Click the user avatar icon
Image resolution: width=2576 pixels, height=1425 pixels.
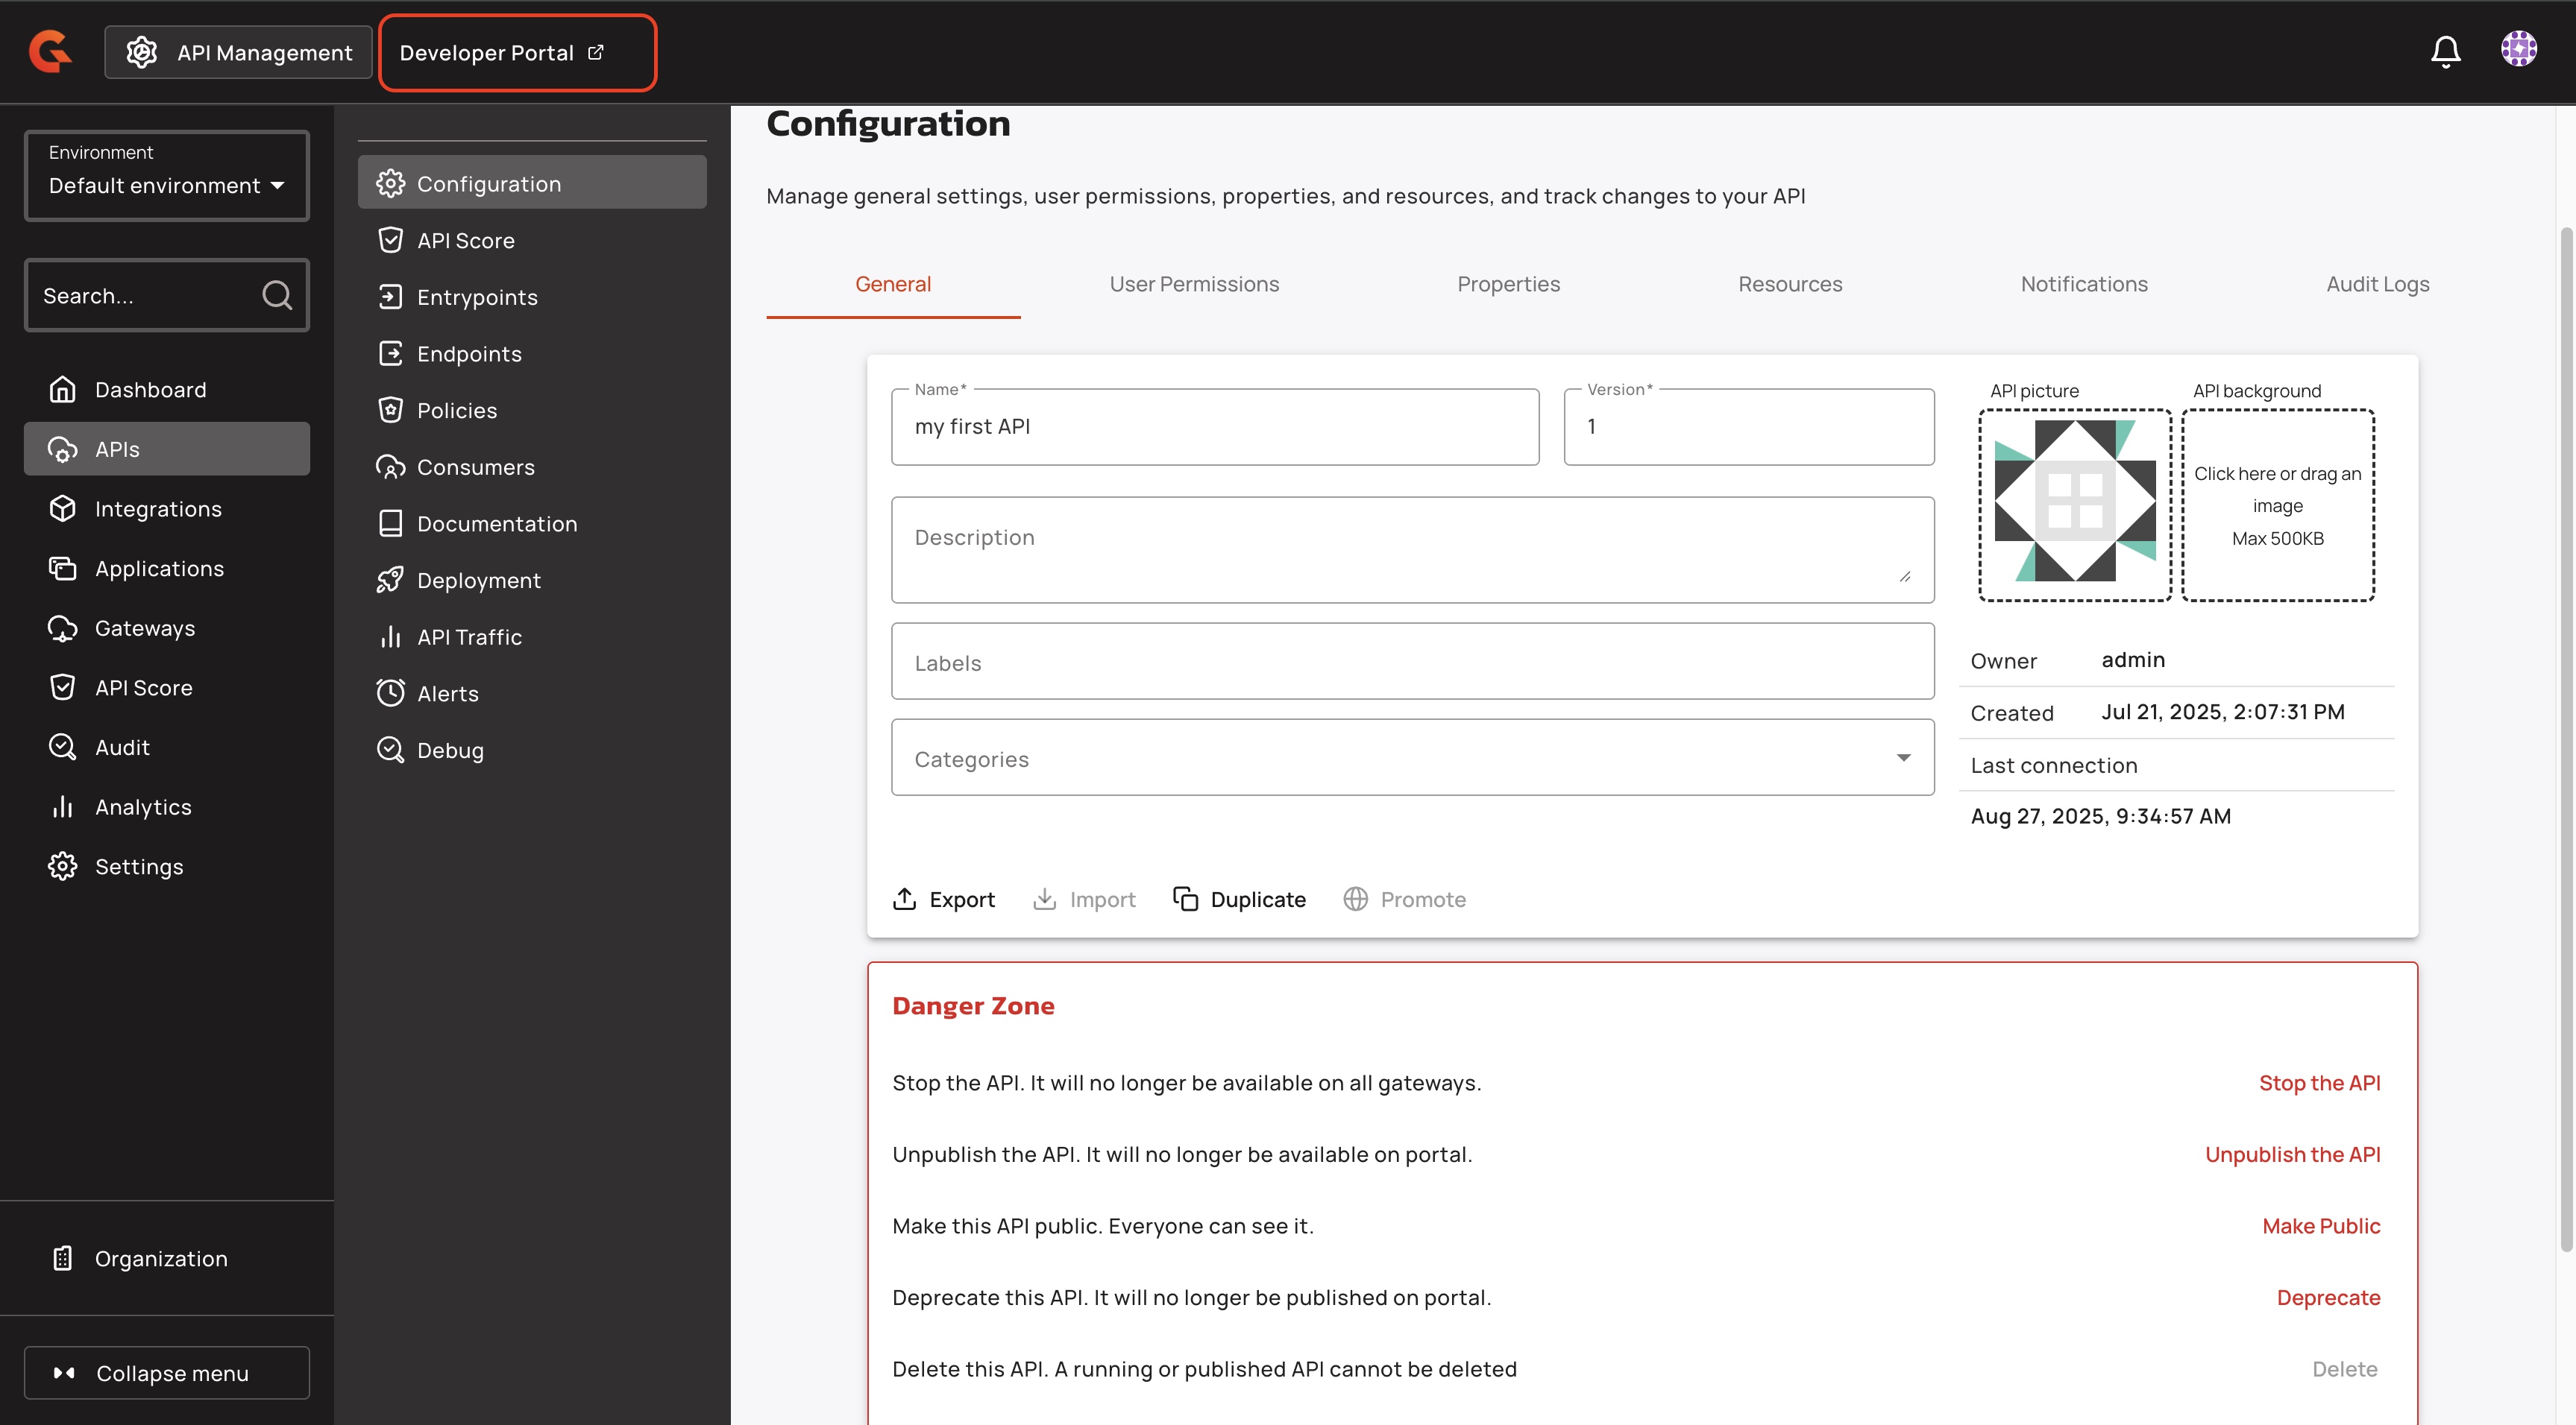tap(2518, 49)
